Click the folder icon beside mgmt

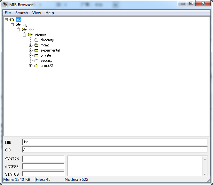point(36,45)
